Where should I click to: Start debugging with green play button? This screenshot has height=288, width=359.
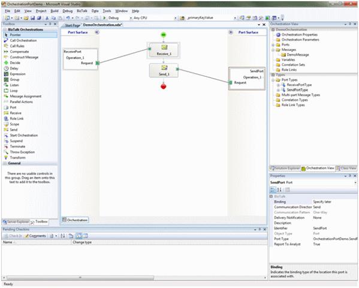(104, 18)
